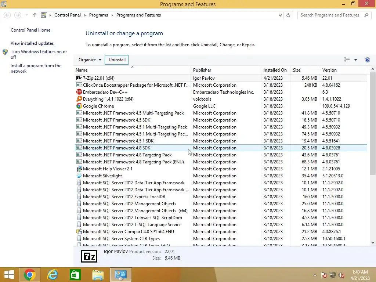
Task: Open Turn Windows features on or off
Action: (39, 54)
